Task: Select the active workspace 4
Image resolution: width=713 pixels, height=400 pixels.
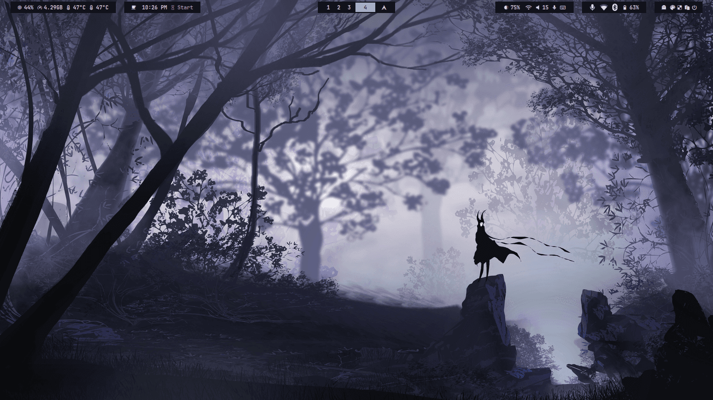Action: pyautogui.click(x=365, y=7)
